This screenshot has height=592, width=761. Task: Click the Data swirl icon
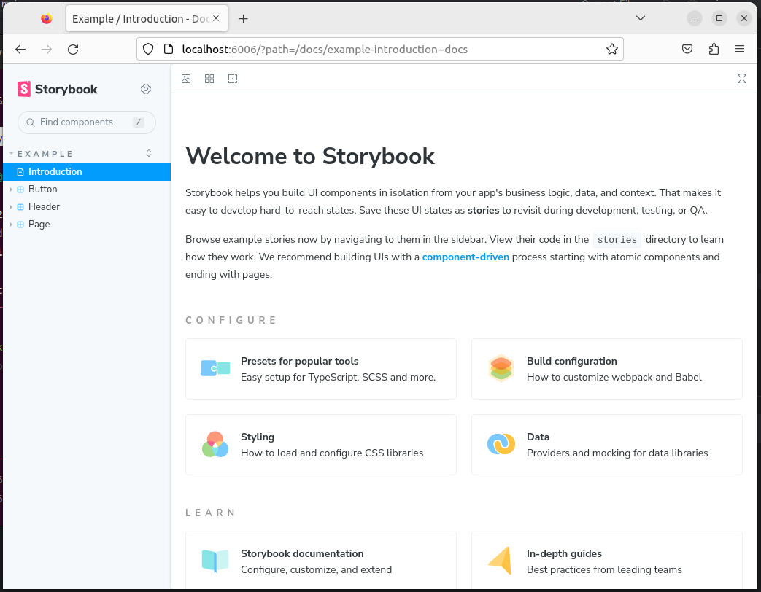point(501,444)
